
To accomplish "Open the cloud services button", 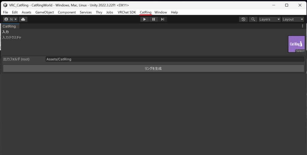I will [x=23, y=19].
